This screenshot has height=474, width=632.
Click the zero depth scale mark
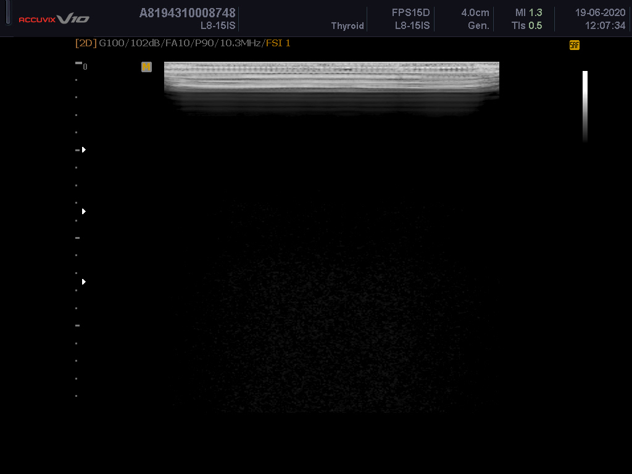point(85,67)
